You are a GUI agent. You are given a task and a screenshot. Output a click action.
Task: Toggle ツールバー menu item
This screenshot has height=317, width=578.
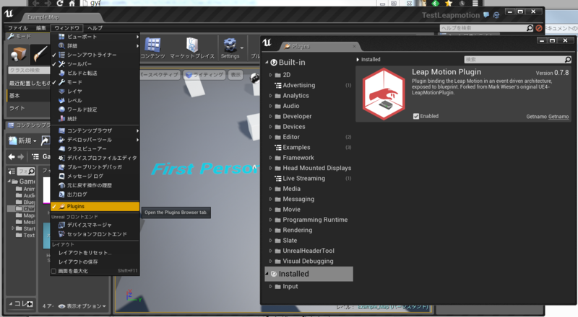[95, 64]
